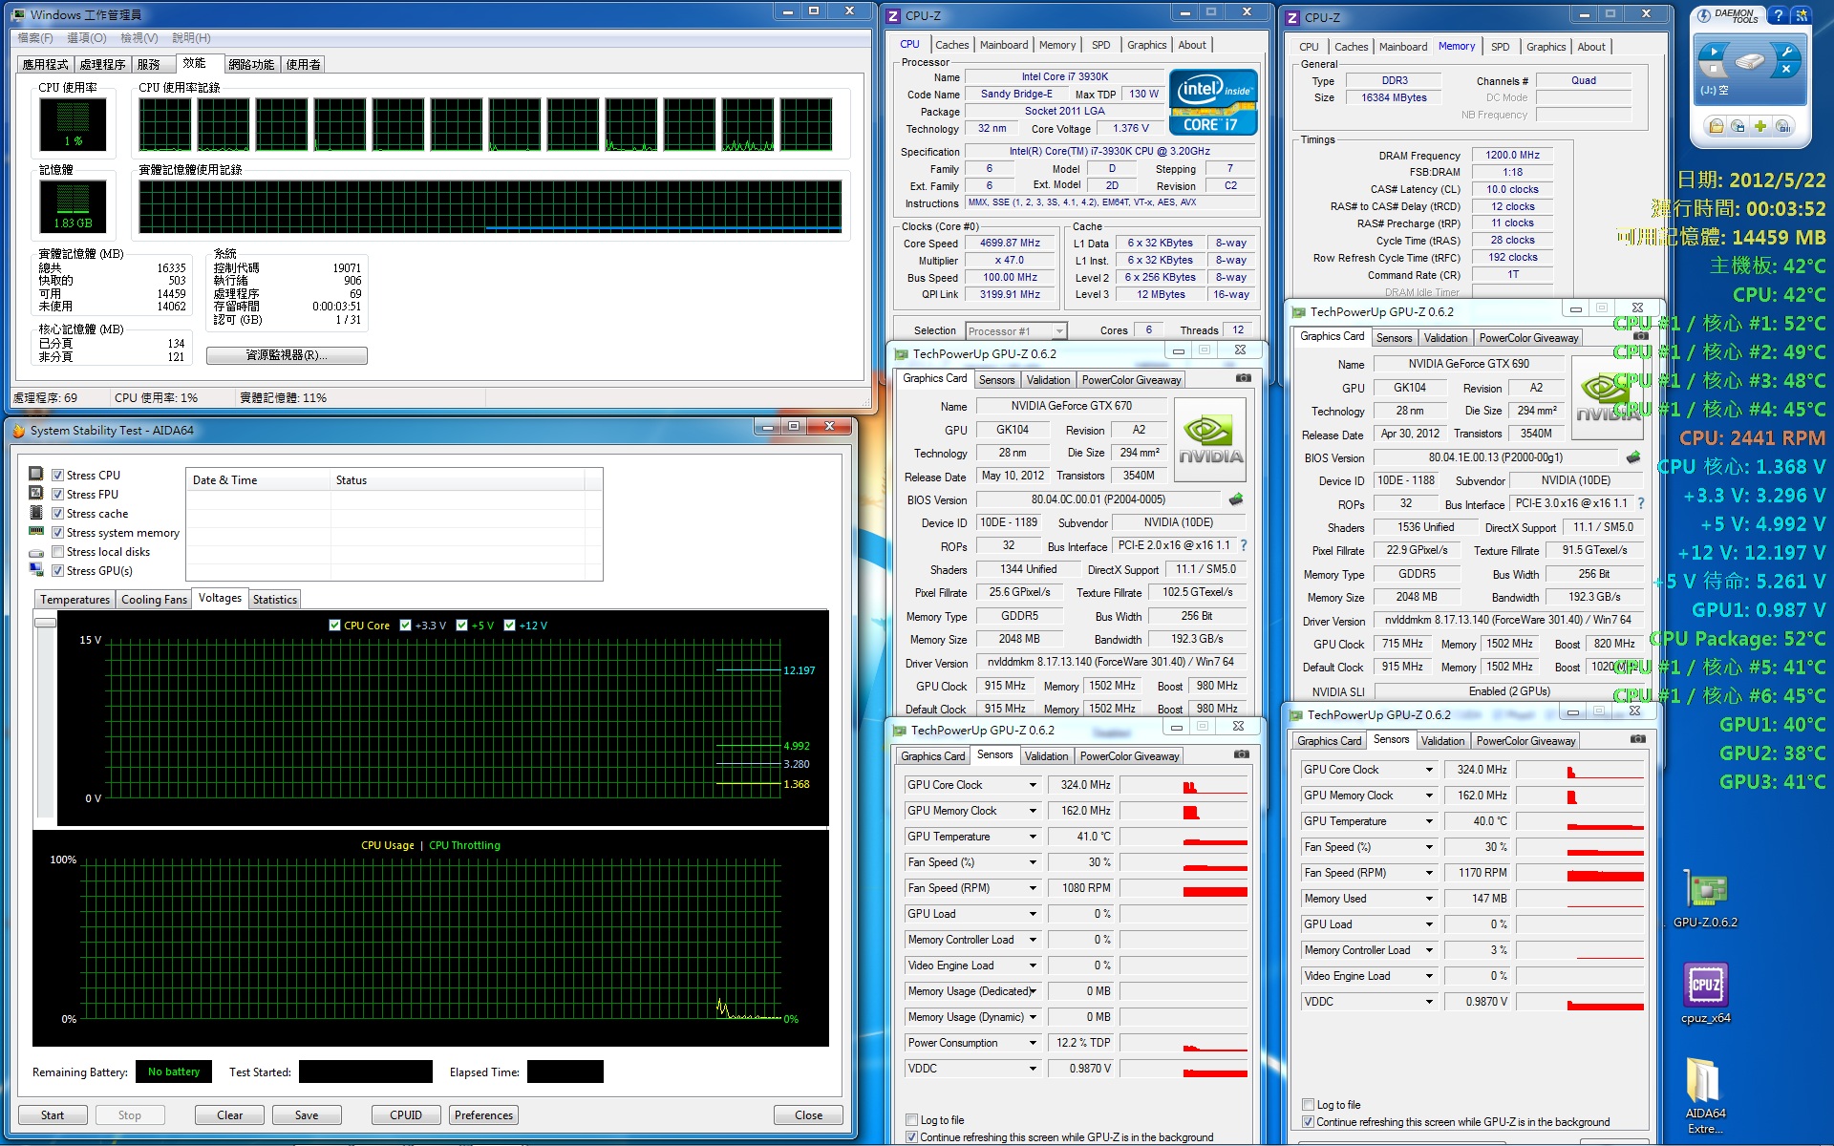Expand GPU Core Clock dropdown showing 324.0 MHz, Power Consumption window
This screenshot has width=1834, height=1146.
click(x=1033, y=785)
